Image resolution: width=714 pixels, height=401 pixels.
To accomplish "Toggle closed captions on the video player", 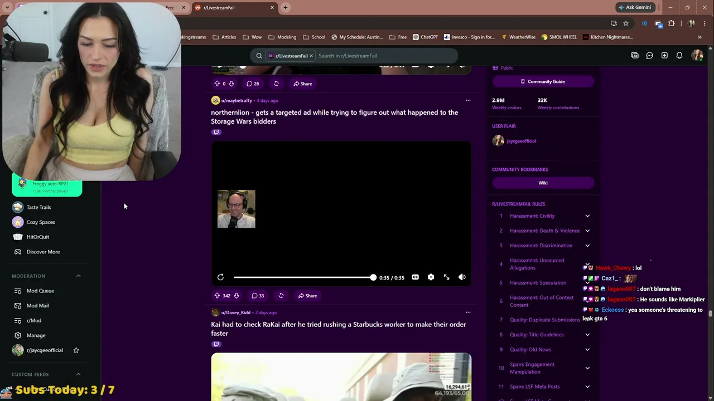I will point(415,277).
